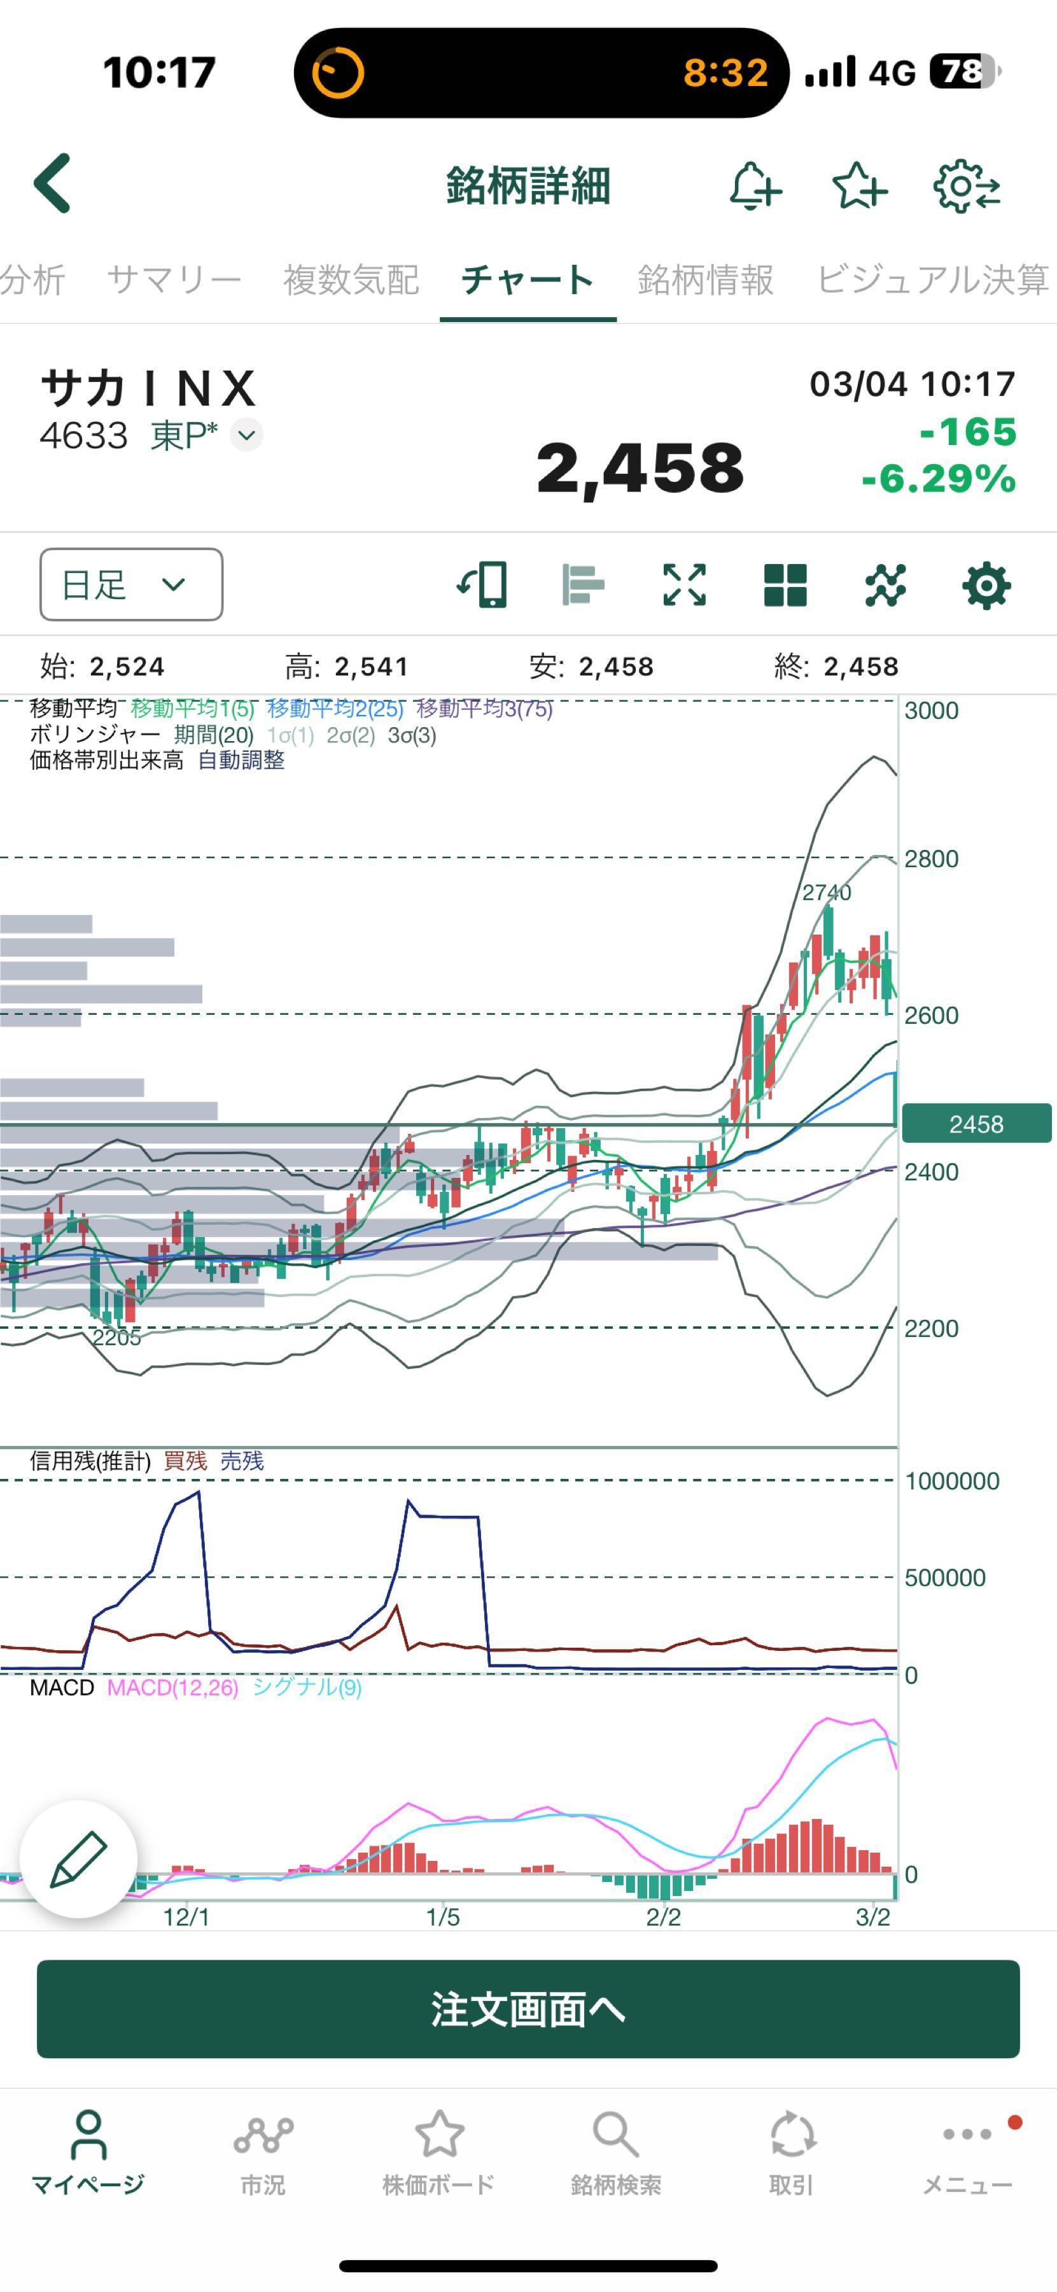1057x2292 pixels.
Task: Add a price alert with bell icon
Action: click(x=754, y=186)
